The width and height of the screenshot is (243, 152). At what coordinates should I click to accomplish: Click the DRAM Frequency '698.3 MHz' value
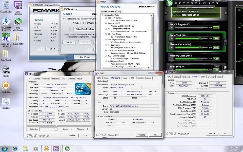click(x=205, y=96)
